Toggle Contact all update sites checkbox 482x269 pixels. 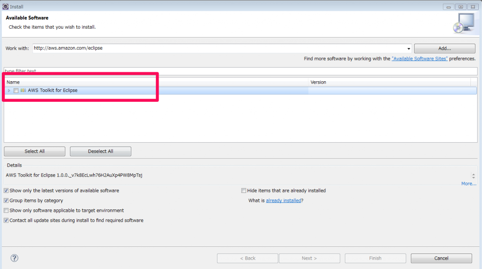[x=6, y=220]
